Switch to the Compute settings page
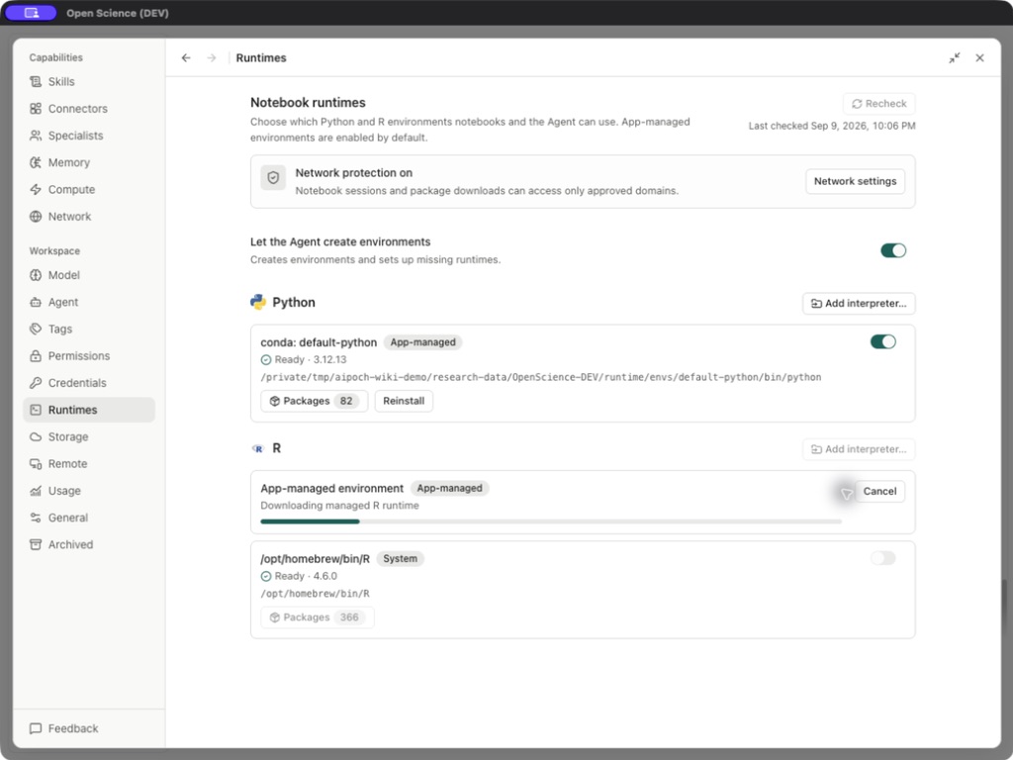 [89, 189]
